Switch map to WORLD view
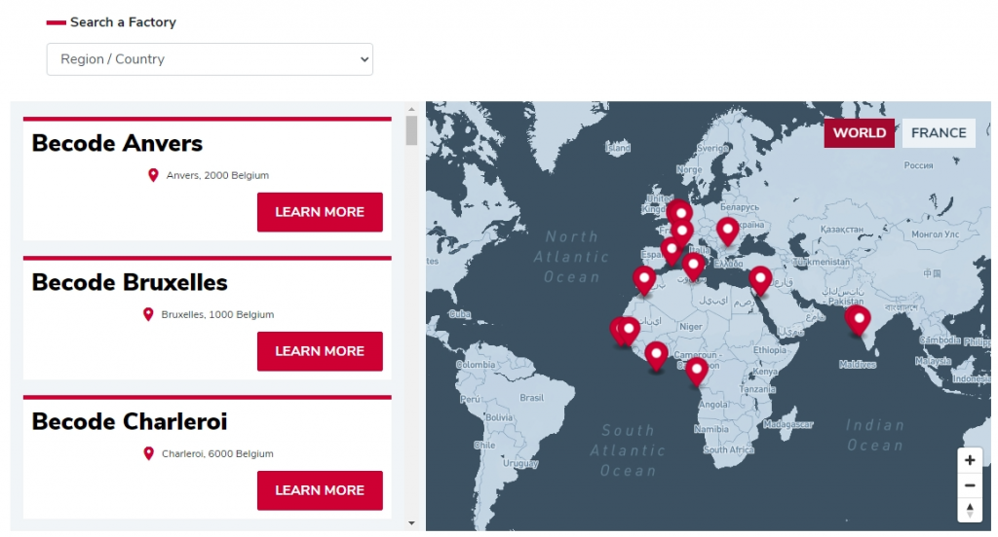Viewport: 998px width, 537px height. (x=860, y=133)
